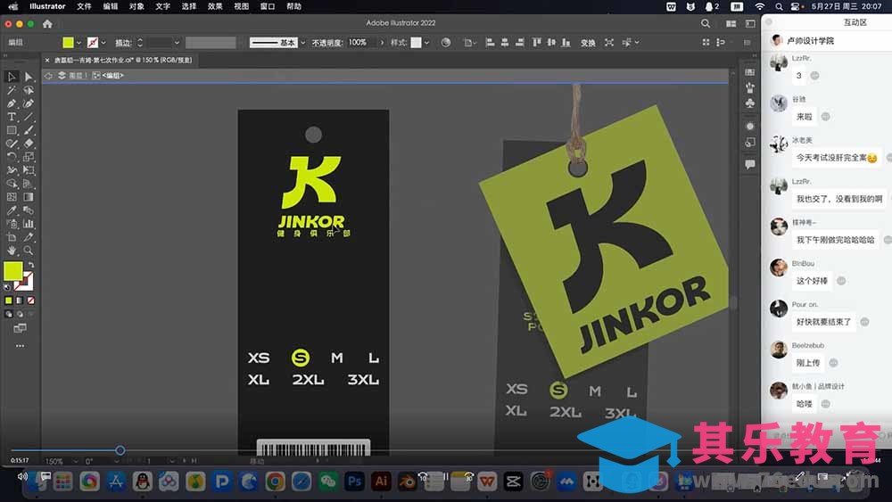The image size is (892, 502).
Task: Select the Line Segment tool
Action: point(29,117)
